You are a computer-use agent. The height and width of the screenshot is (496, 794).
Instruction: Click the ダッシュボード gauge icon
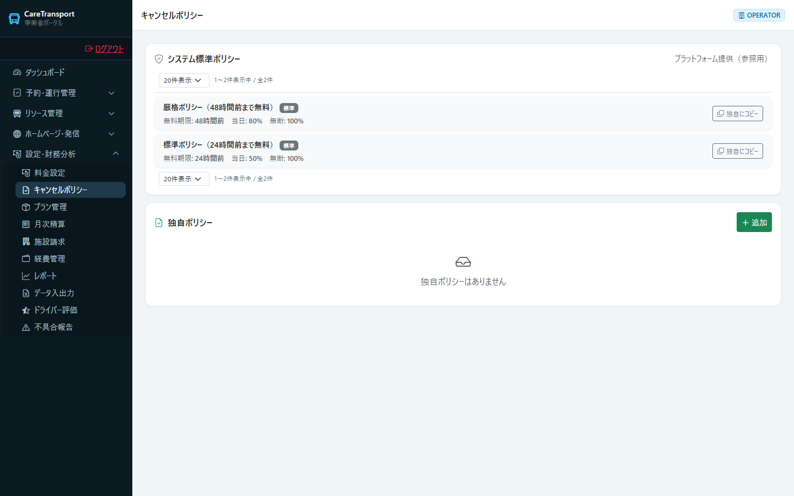17,72
